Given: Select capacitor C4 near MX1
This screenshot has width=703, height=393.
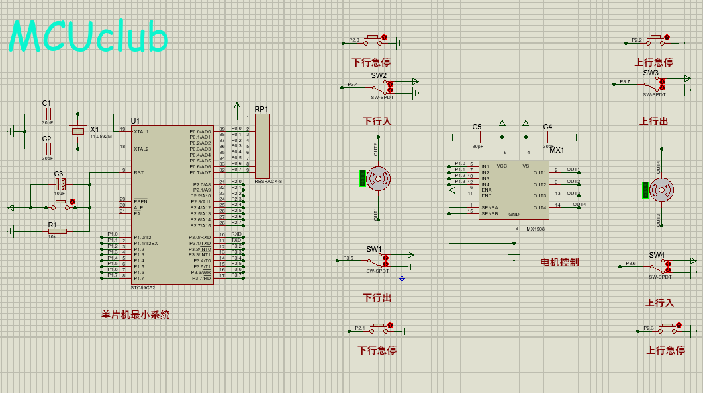Looking at the screenshot, I should pos(550,137).
